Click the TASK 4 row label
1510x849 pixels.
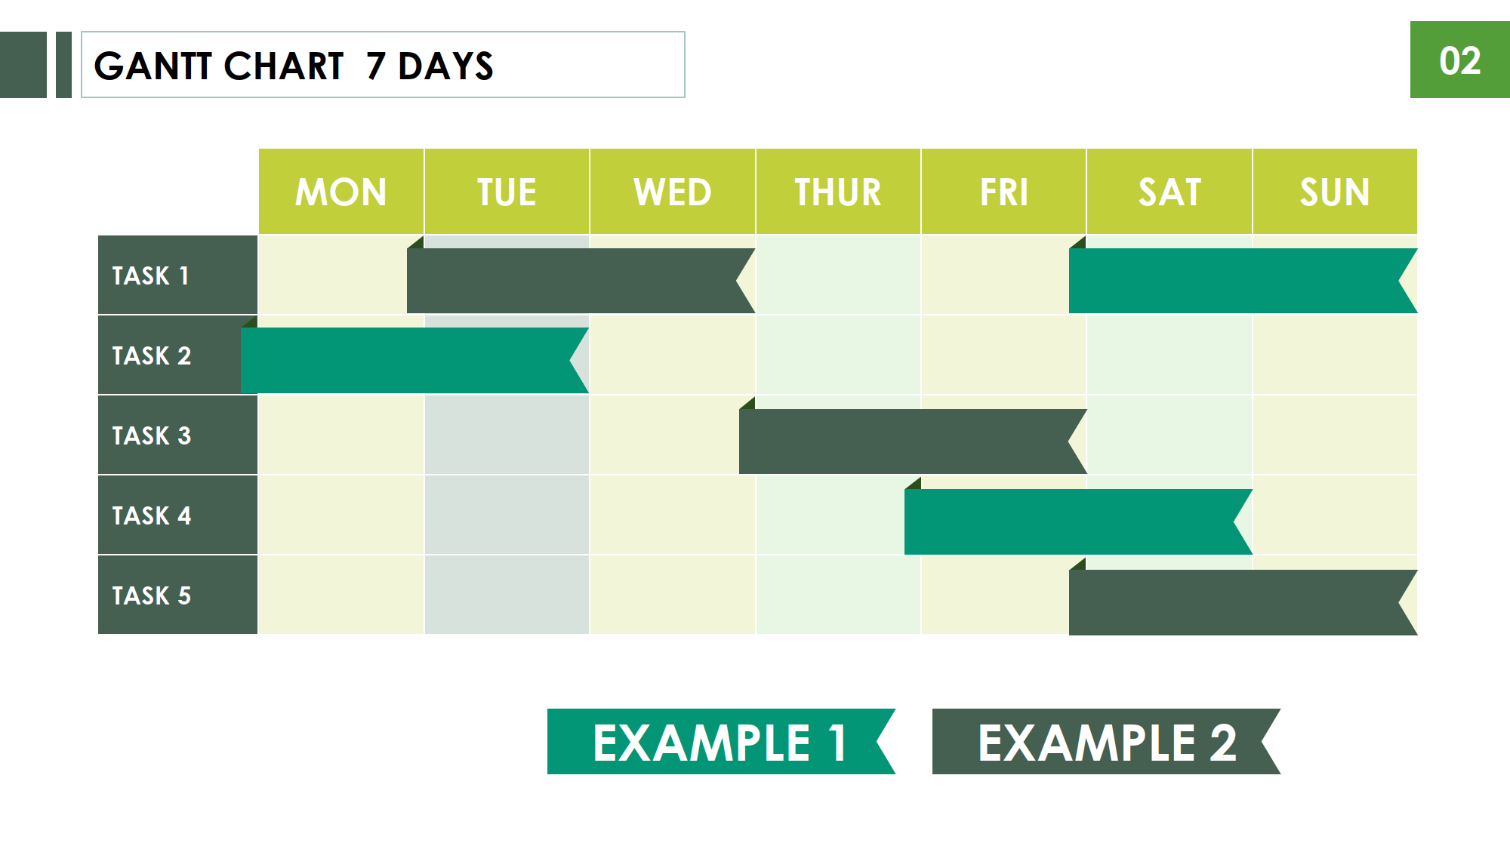tap(178, 515)
